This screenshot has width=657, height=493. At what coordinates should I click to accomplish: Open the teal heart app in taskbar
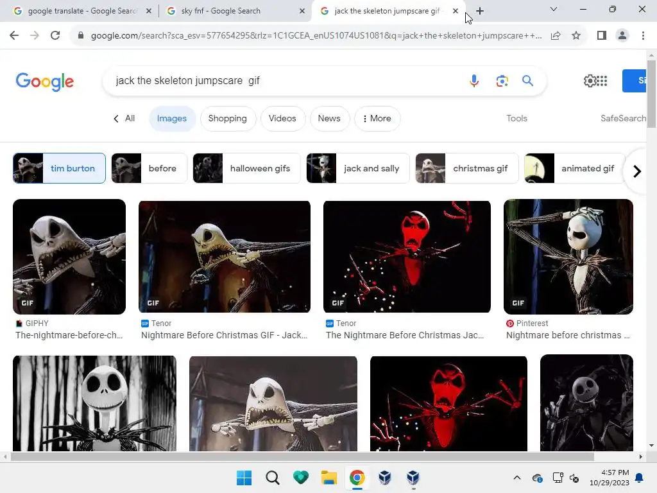tap(300, 478)
